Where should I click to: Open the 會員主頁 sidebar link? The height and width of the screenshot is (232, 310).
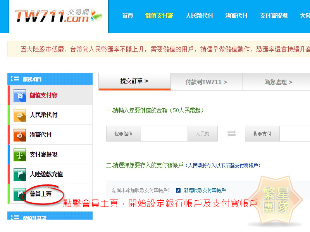[x=41, y=194]
